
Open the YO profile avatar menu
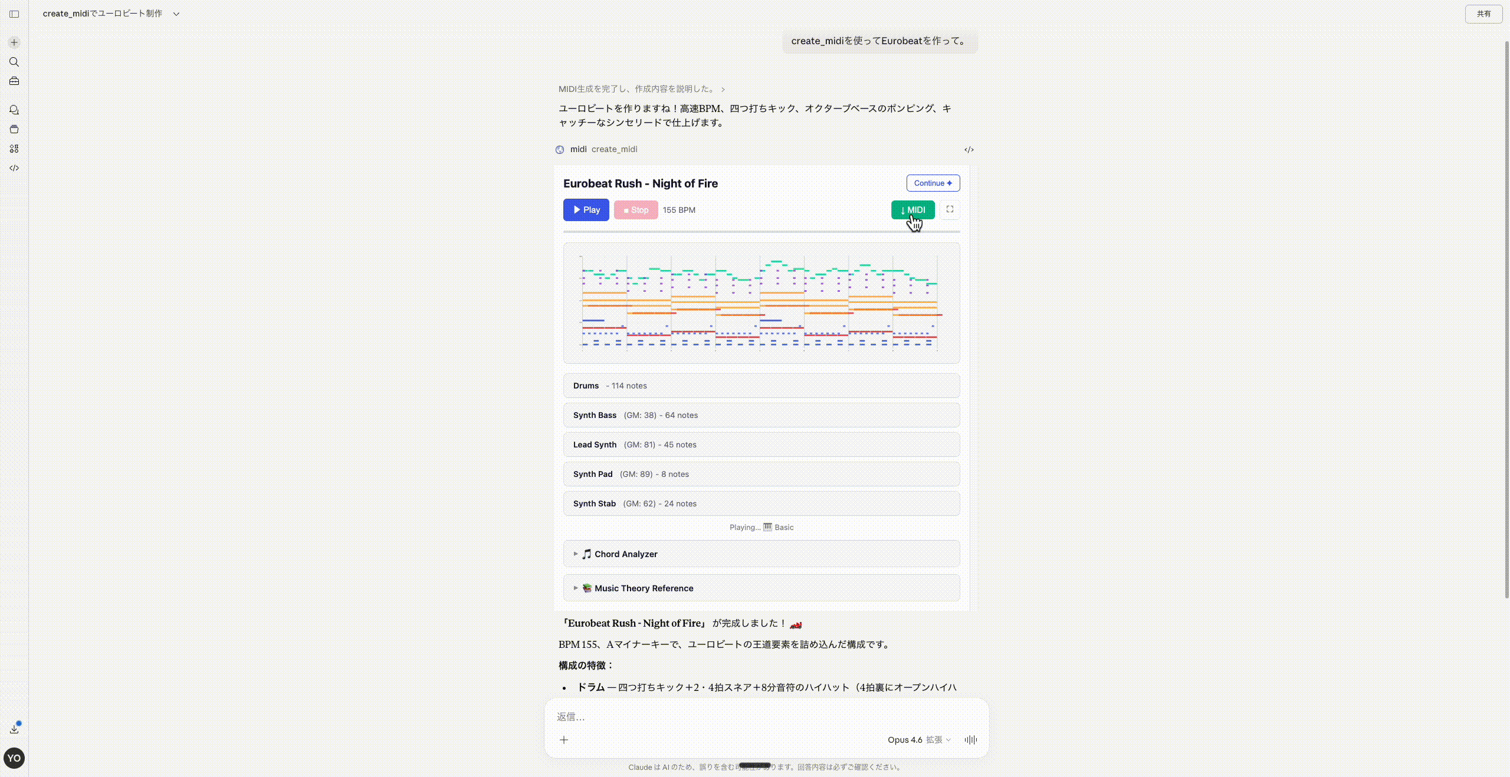tap(14, 759)
